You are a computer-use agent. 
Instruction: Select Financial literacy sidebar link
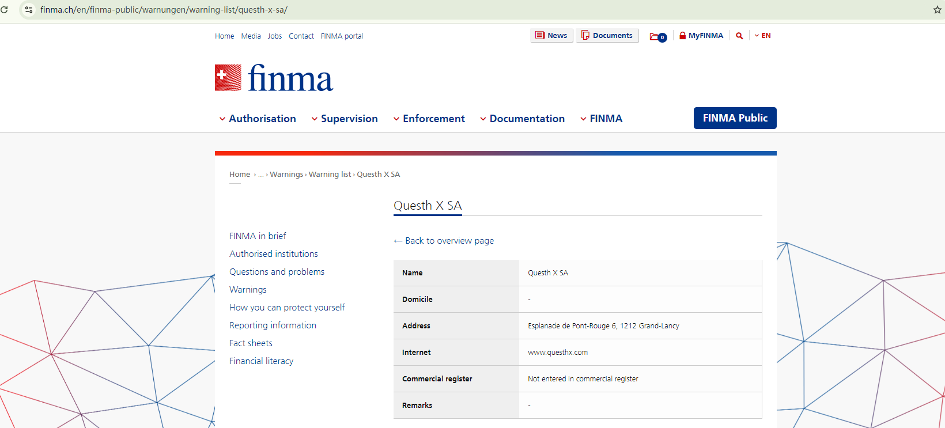(261, 361)
